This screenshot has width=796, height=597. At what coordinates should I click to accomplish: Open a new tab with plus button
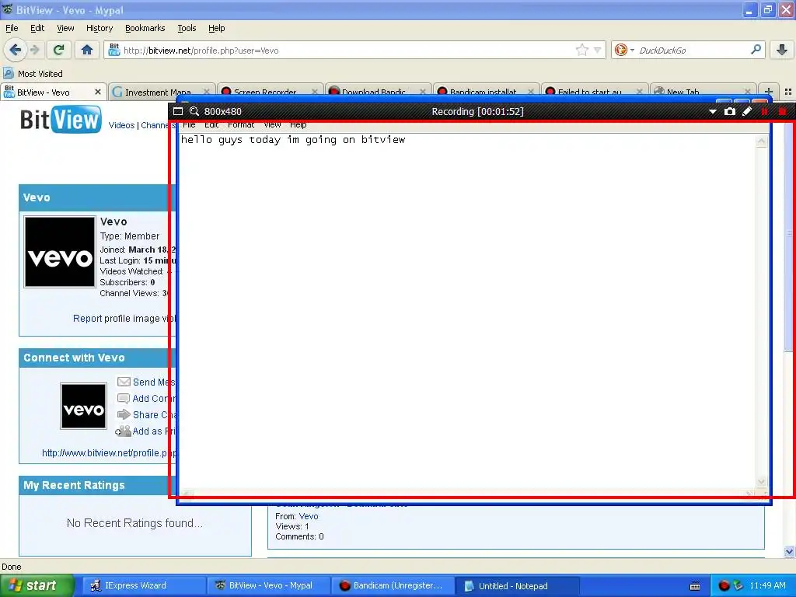(x=769, y=92)
